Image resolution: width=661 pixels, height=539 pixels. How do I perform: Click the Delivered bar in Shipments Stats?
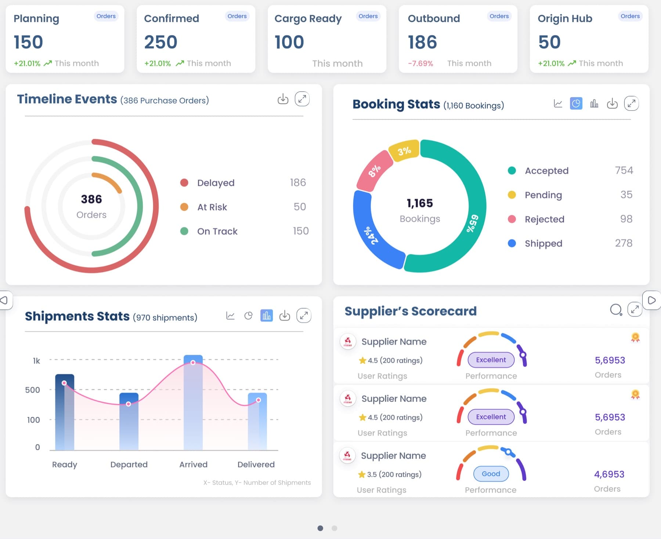pyautogui.click(x=257, y=422)
